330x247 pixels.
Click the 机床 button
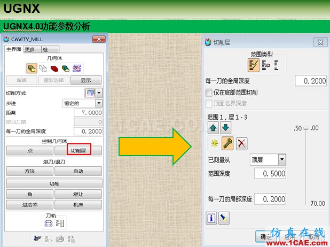[78, 205]
